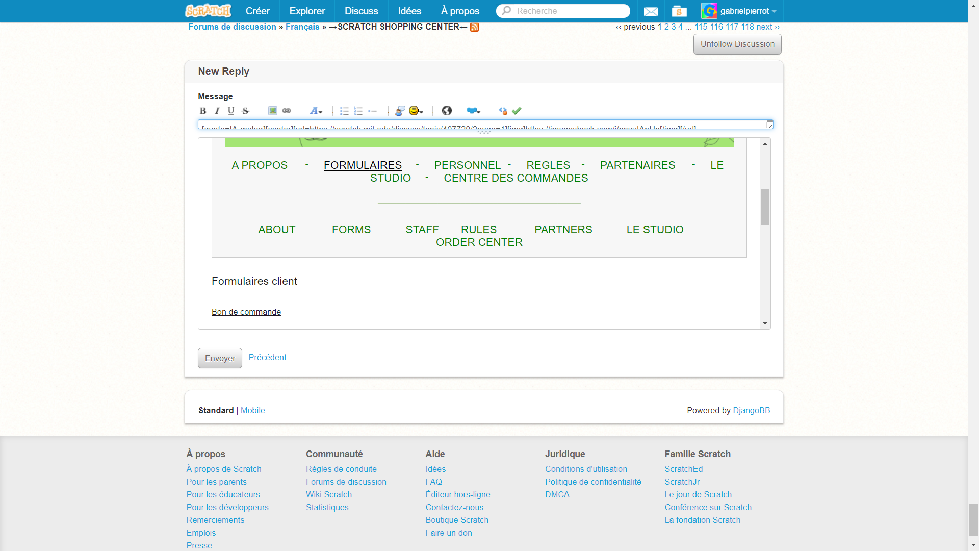Insert a picture using toolbar icon
Viewport: 979px width, 551px height.
(273, 111)
